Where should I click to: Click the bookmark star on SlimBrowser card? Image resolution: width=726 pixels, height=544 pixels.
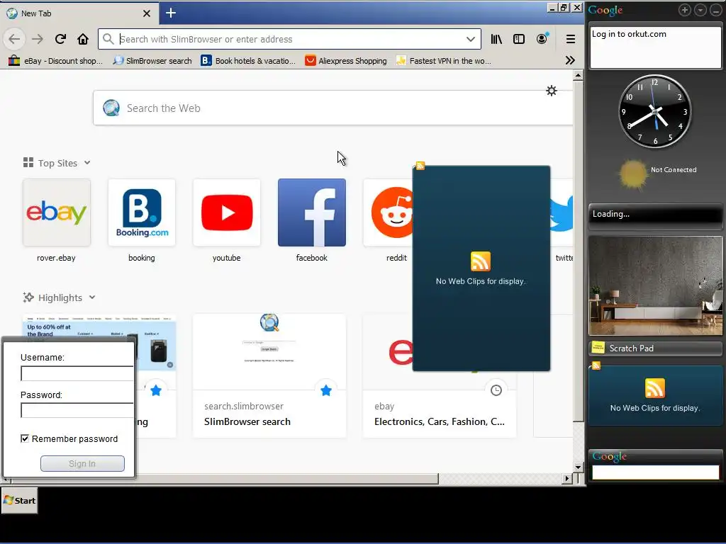(326, 390)
